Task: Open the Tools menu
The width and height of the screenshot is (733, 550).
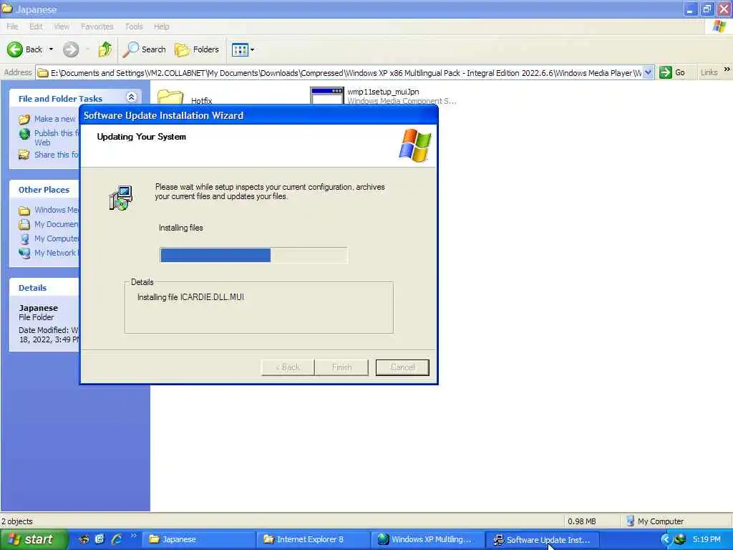Action: point(134,26)
